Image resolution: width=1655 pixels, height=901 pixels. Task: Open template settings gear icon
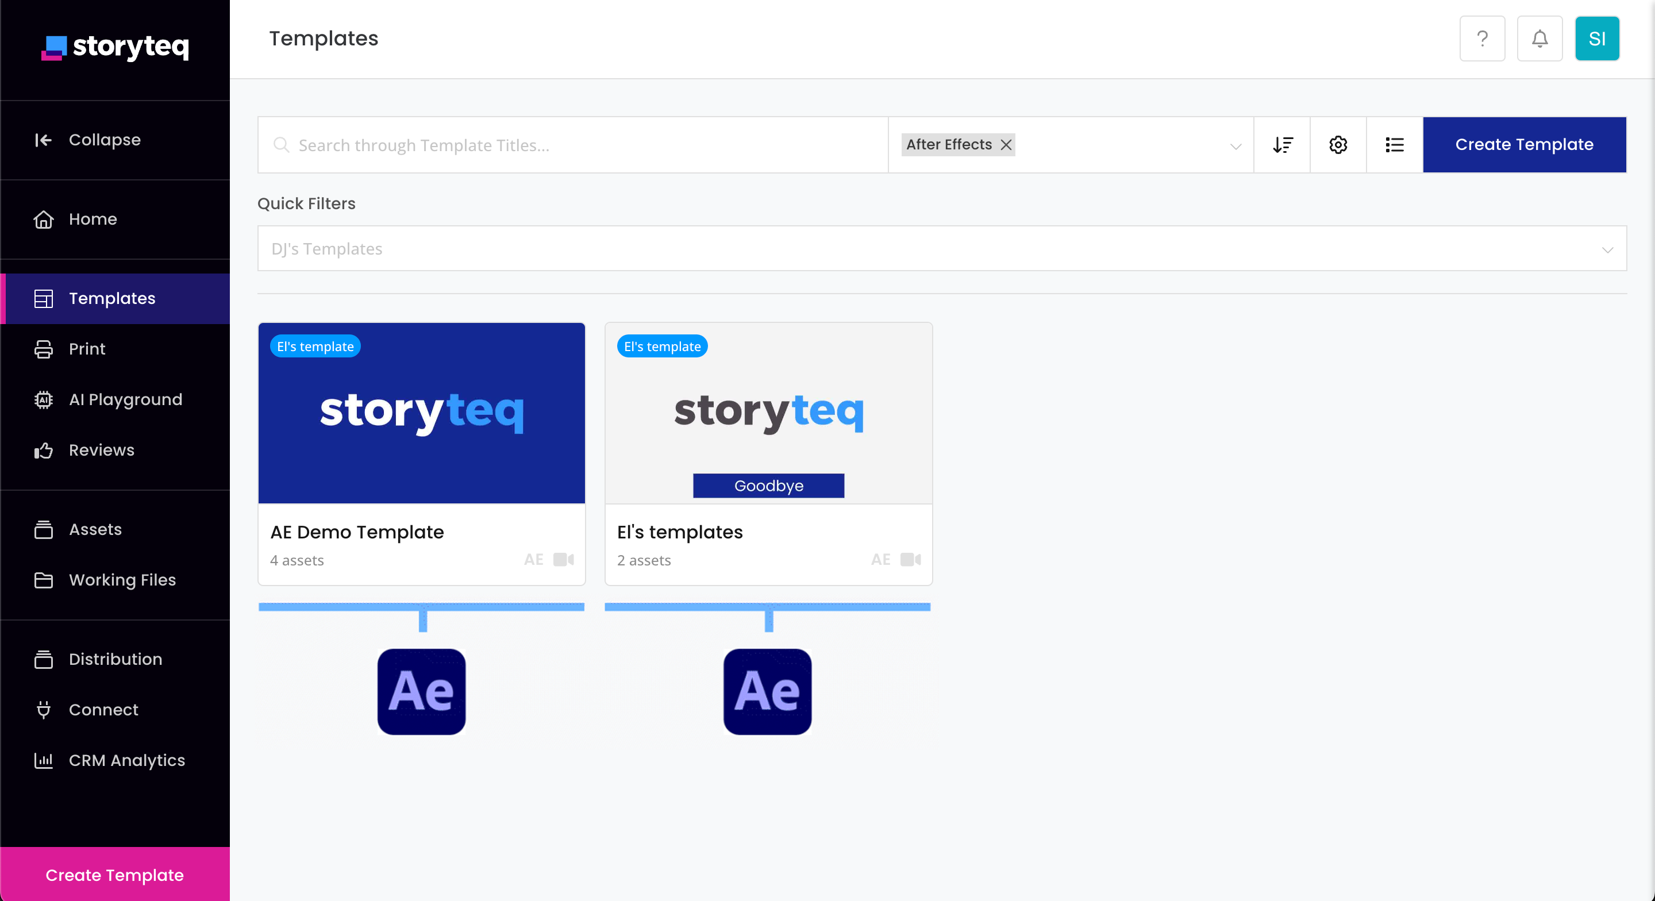1338,145
